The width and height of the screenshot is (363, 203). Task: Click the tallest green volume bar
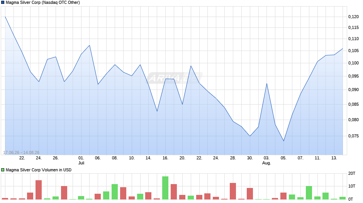[165, 188]
